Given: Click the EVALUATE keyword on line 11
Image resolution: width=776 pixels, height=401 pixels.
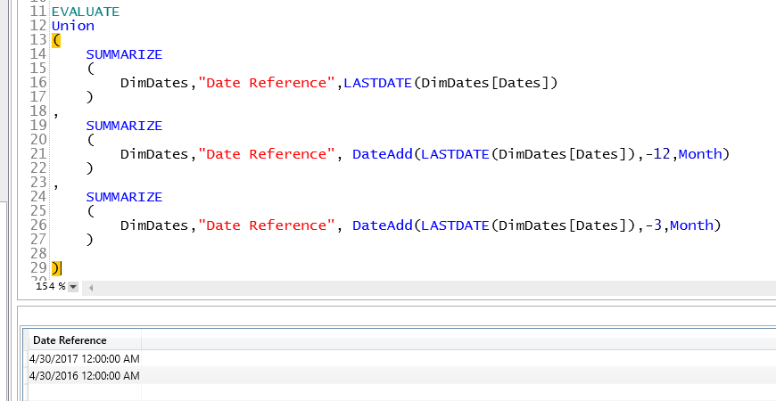Looking at the screenshot, I should [x=86, y=12].
